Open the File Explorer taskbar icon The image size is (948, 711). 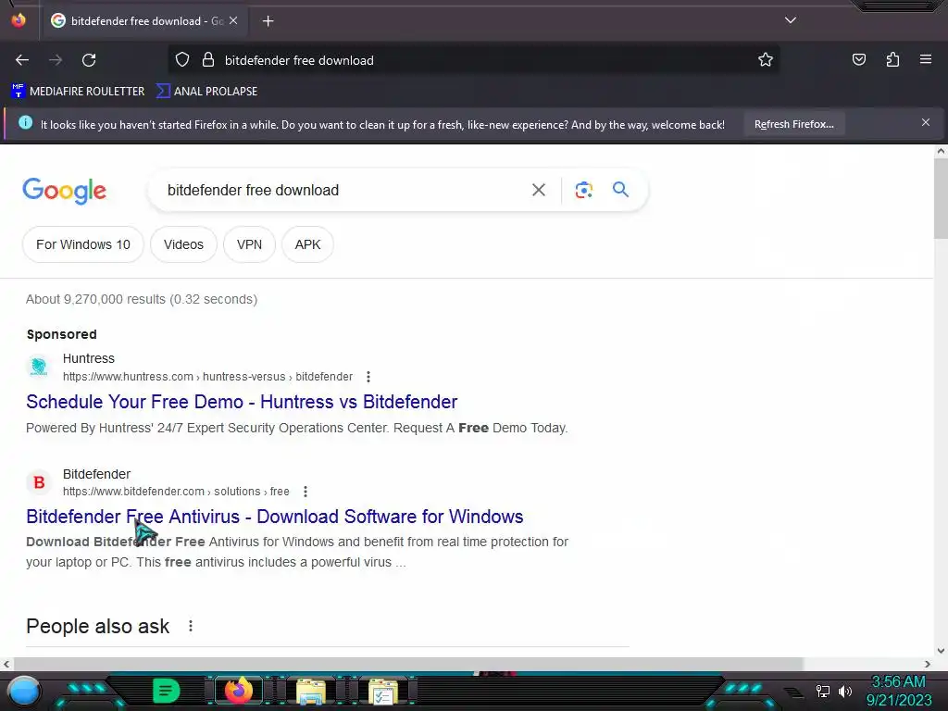[311, 691]
